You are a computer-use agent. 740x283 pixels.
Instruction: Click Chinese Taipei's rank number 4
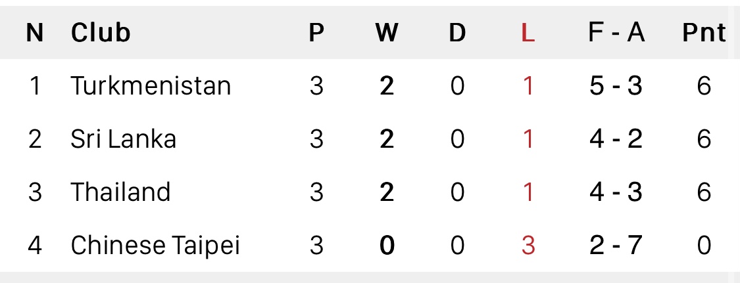pos(35,246)
